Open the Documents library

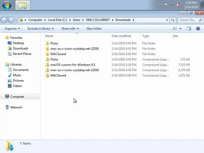click(x=21, y=70)
